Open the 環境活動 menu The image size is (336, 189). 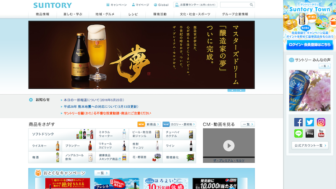click(x=160, y=14)
